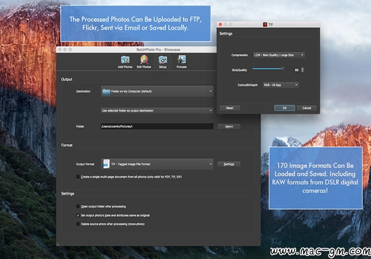Open the 'Use selected folder as output destination' dropdown
Viewport: 371px width, 259px height.
pos(157,110)
